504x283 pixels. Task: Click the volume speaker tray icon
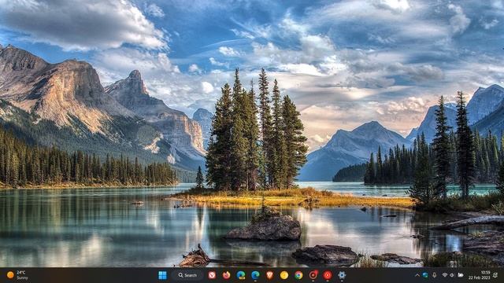(452, 275)
